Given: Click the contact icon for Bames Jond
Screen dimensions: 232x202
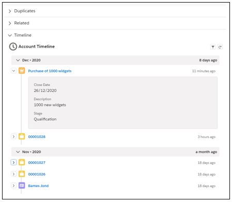Looking at the screenshot, I should 22,185.
